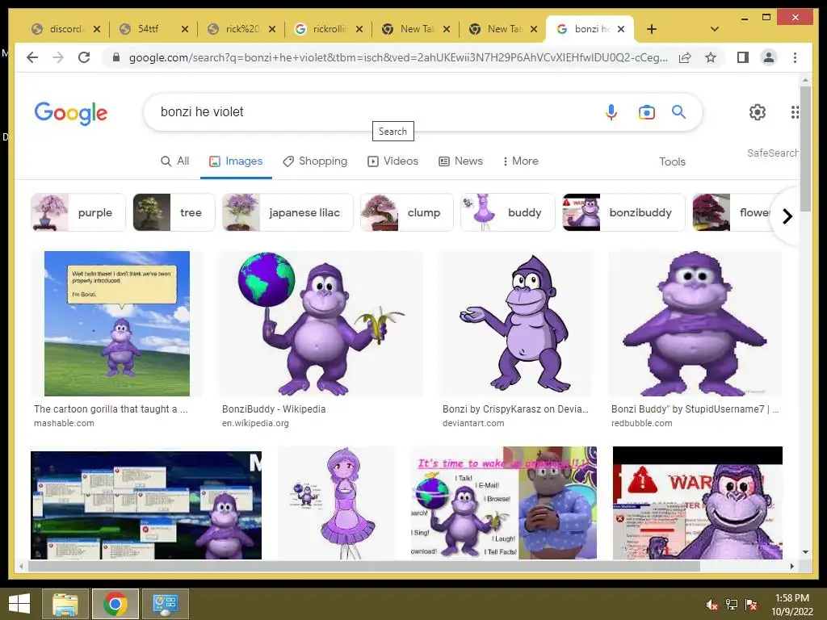Click the scrollbar down arrow
This screenshot has height=620, width=827.
(805, 552)
